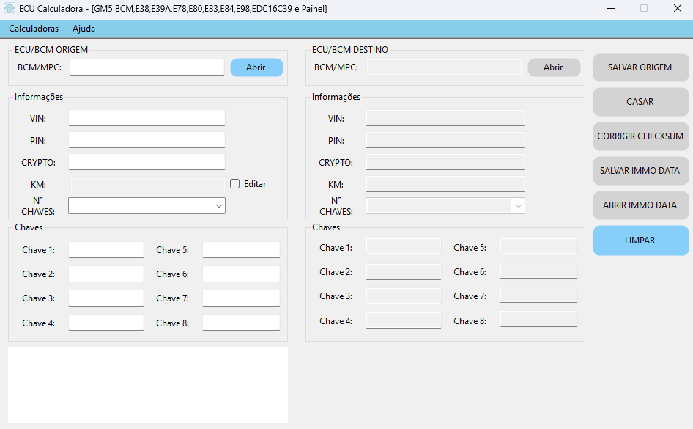Click the origin Chave 8 input box

click(241, 323)
